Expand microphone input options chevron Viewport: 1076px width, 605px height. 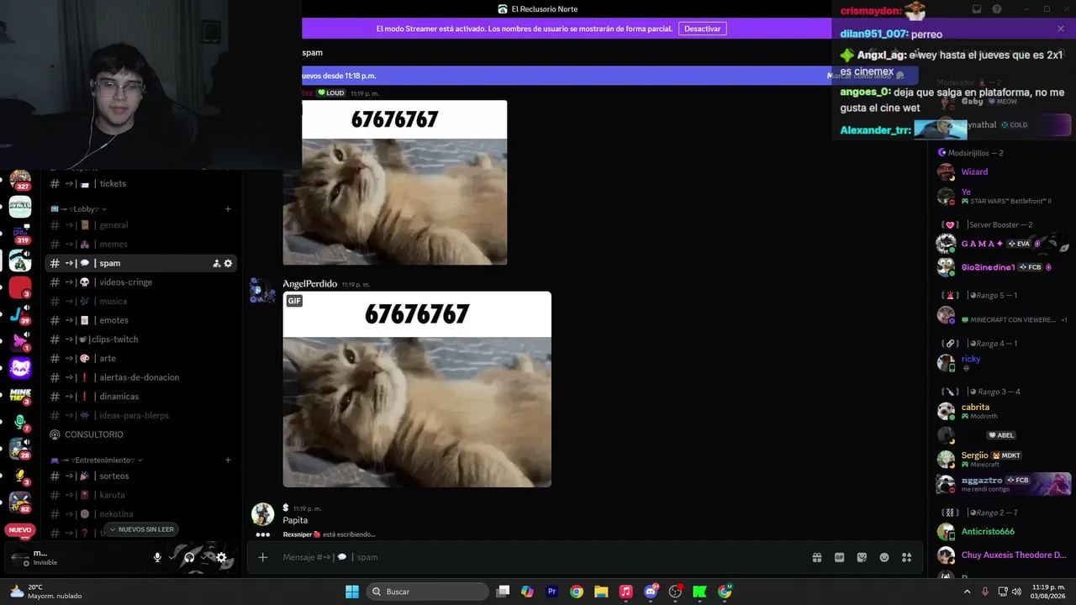tap(172, 557)
